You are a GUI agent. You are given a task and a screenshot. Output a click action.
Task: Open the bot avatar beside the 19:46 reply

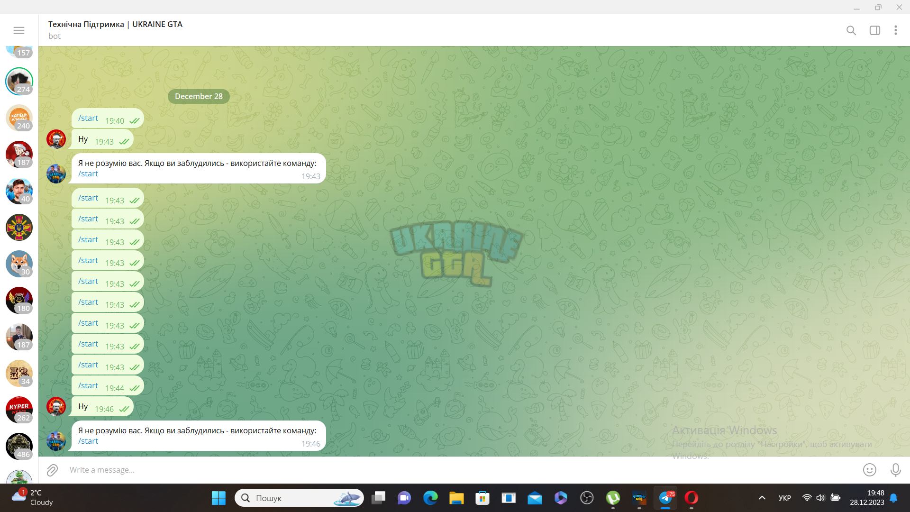(56, 441)
